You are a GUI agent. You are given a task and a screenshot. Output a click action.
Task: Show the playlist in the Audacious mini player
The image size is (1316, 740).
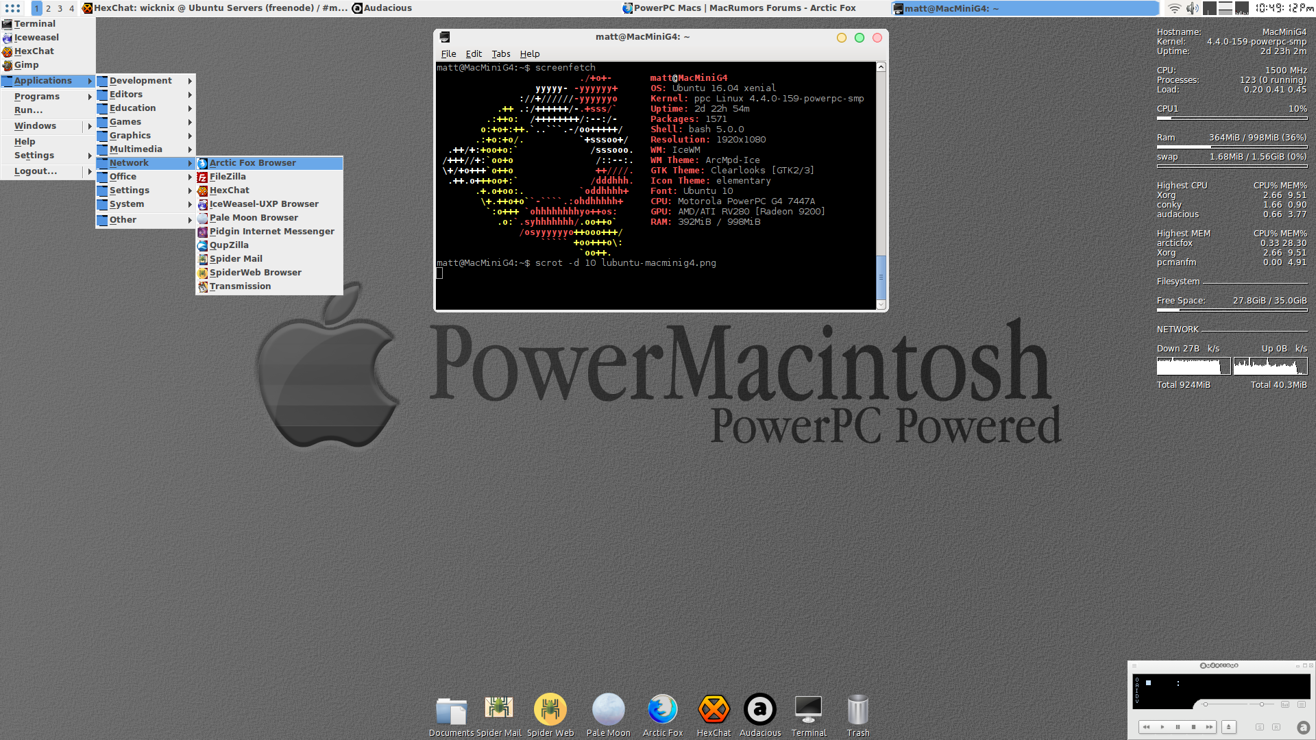pyautogui.click(x=1302, y=704)
